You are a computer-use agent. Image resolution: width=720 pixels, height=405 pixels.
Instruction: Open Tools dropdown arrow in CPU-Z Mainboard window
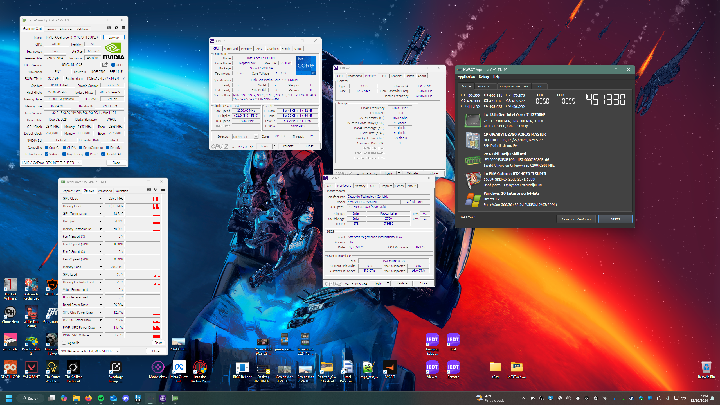388,283
